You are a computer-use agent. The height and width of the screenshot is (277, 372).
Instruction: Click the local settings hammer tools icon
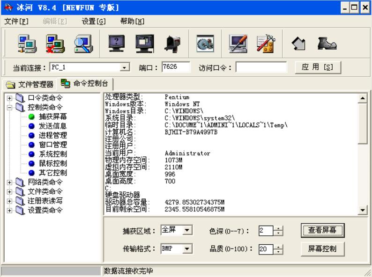pyautogui.click(x=266, y=44)
